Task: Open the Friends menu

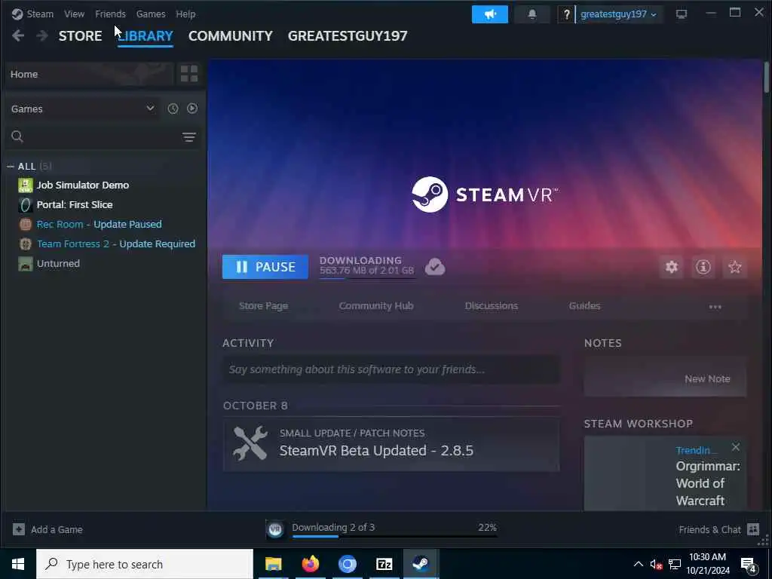Action: tap(110, 14)
